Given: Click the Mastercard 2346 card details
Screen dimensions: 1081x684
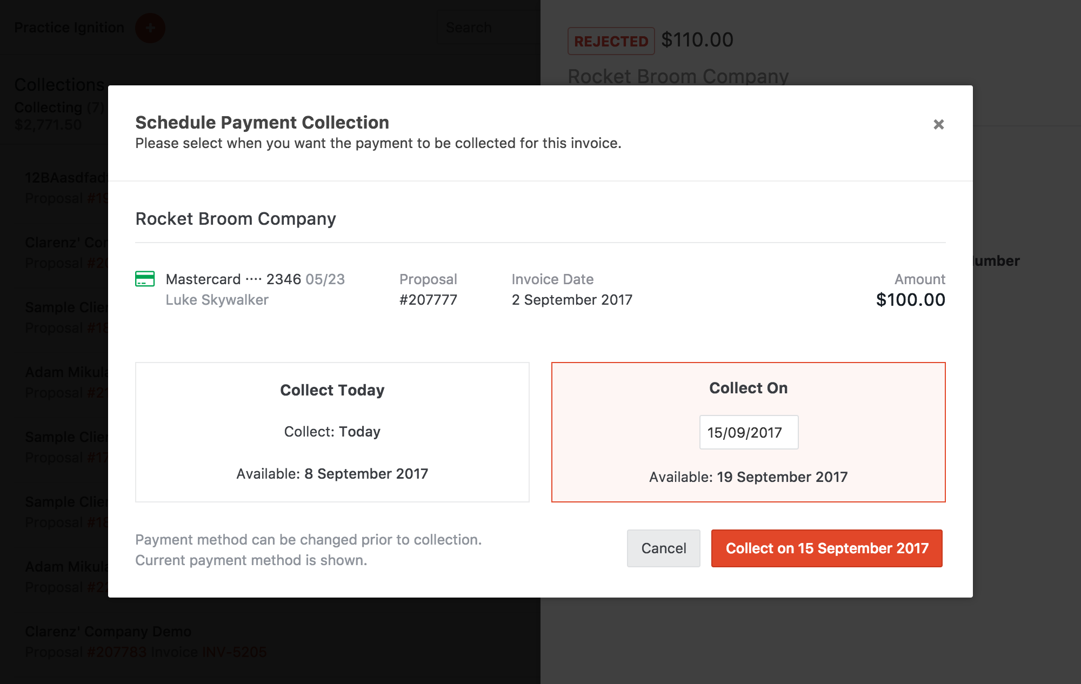Looking at the screenshot, I should click(x=255, y=279).
